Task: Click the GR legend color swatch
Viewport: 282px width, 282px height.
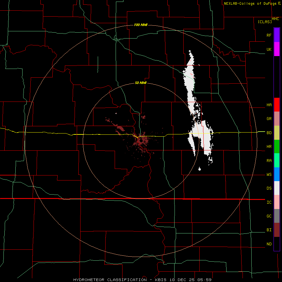Action: coord(277,119)
